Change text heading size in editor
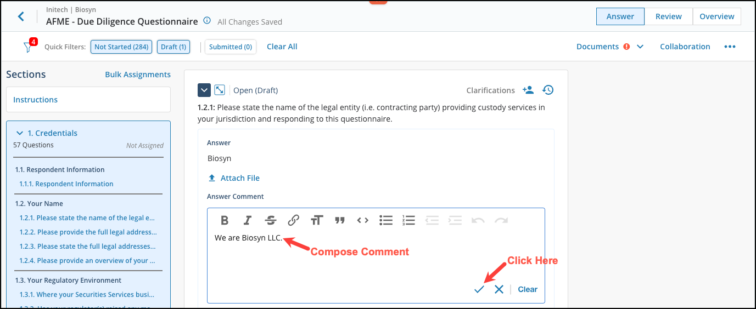The height and width of the screenshot is (309, 756). (x=317, y=220)
